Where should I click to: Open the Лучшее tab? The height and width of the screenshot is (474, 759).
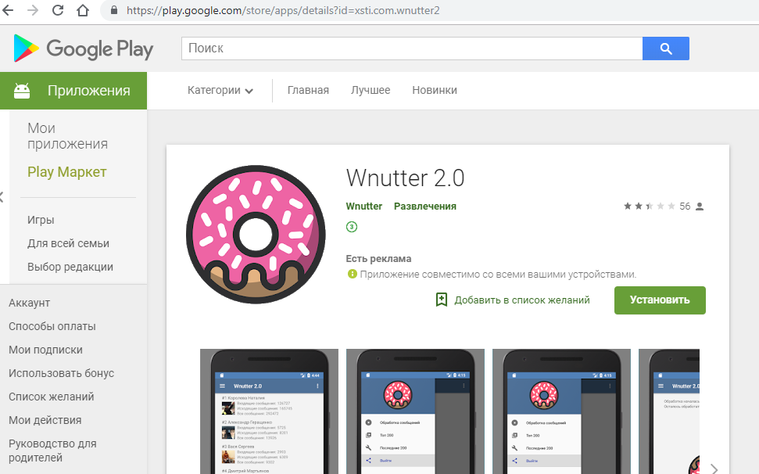pyautogui.click(x=371, y=91)
